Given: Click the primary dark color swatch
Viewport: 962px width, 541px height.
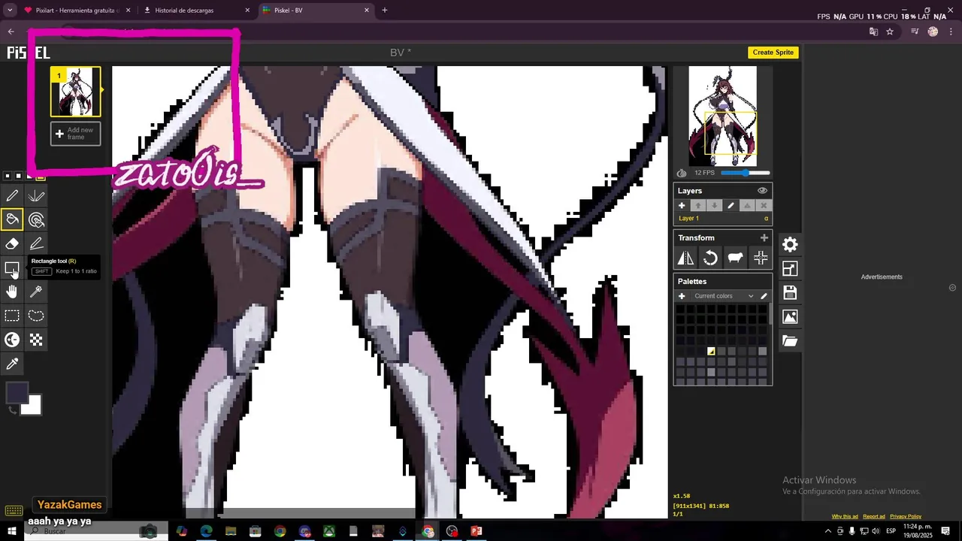Looking at the screenshot, I should (x=17, y=394).
